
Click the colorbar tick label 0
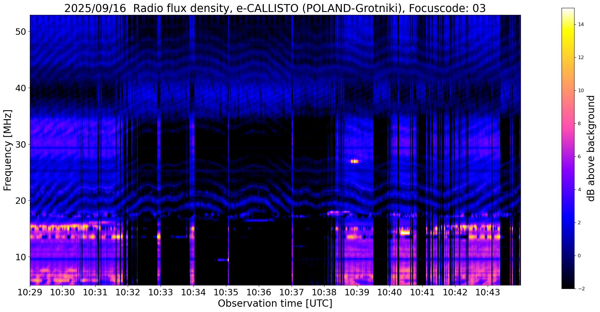click(579, 256)
